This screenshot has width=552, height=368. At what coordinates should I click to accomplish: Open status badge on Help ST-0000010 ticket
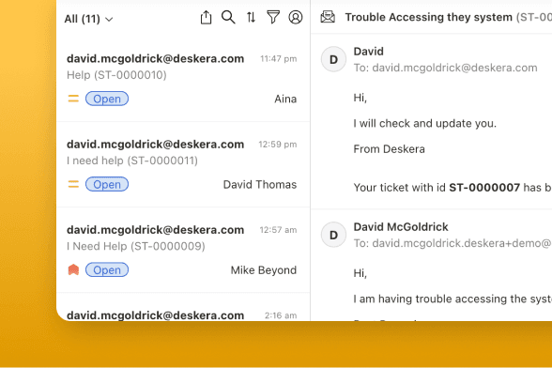click(x=107, y=99)
